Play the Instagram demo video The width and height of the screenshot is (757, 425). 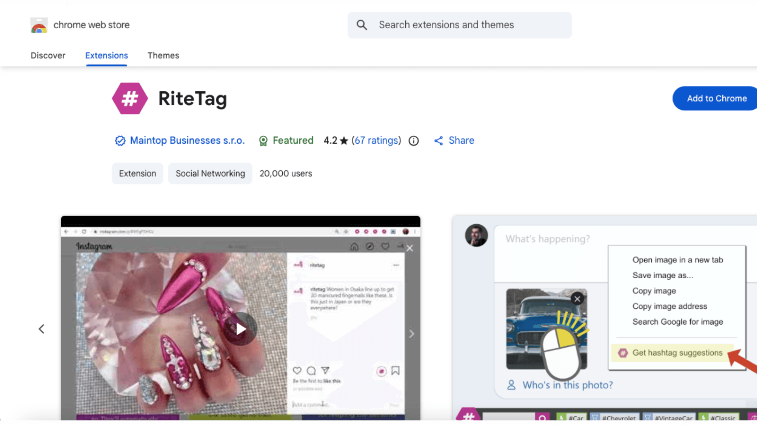pyautogui.click(x=241, y=329)
